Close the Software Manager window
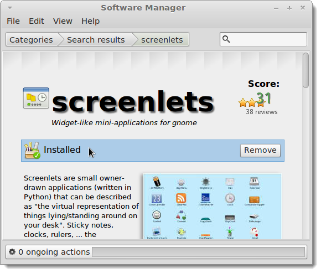 coord(303,8)
